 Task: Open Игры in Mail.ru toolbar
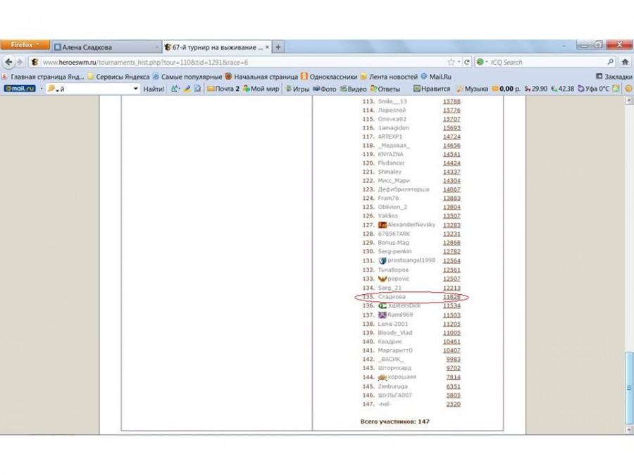[x=297, y=89]
